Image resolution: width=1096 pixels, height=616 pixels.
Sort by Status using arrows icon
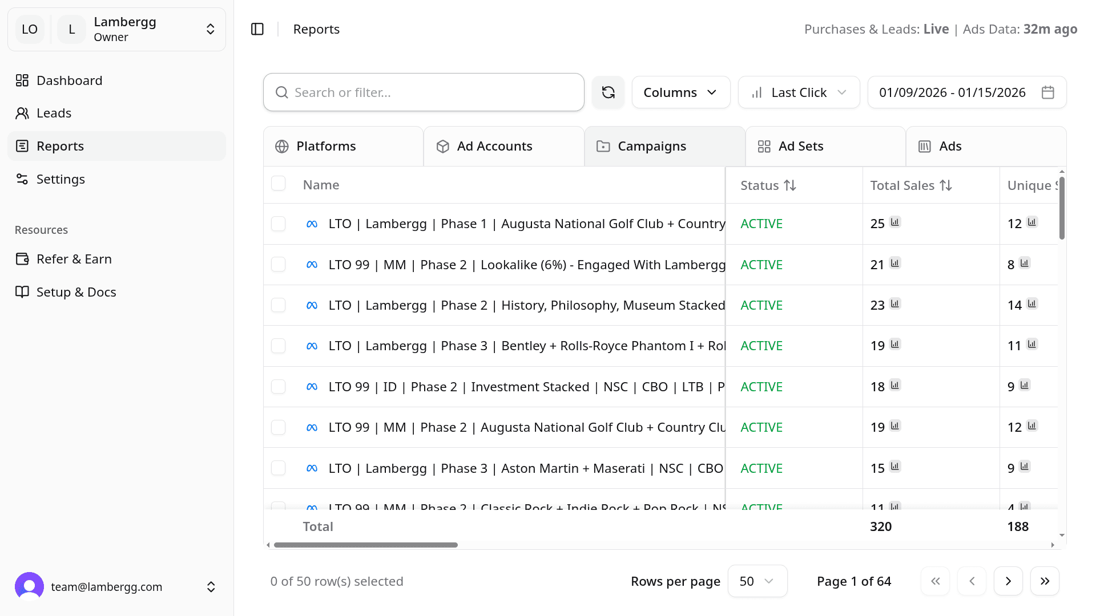coord(790,185)
